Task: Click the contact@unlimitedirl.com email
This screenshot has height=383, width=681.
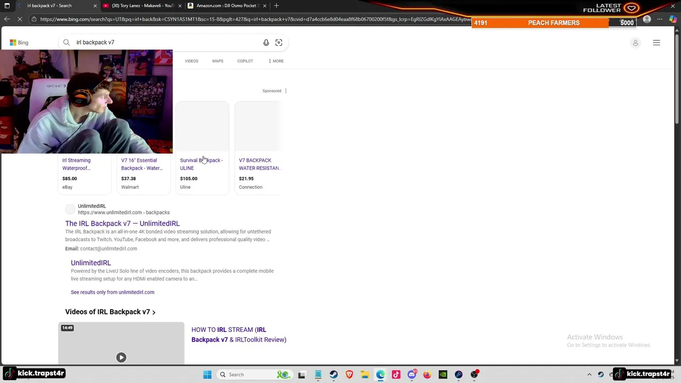Action: coord(109,248)
